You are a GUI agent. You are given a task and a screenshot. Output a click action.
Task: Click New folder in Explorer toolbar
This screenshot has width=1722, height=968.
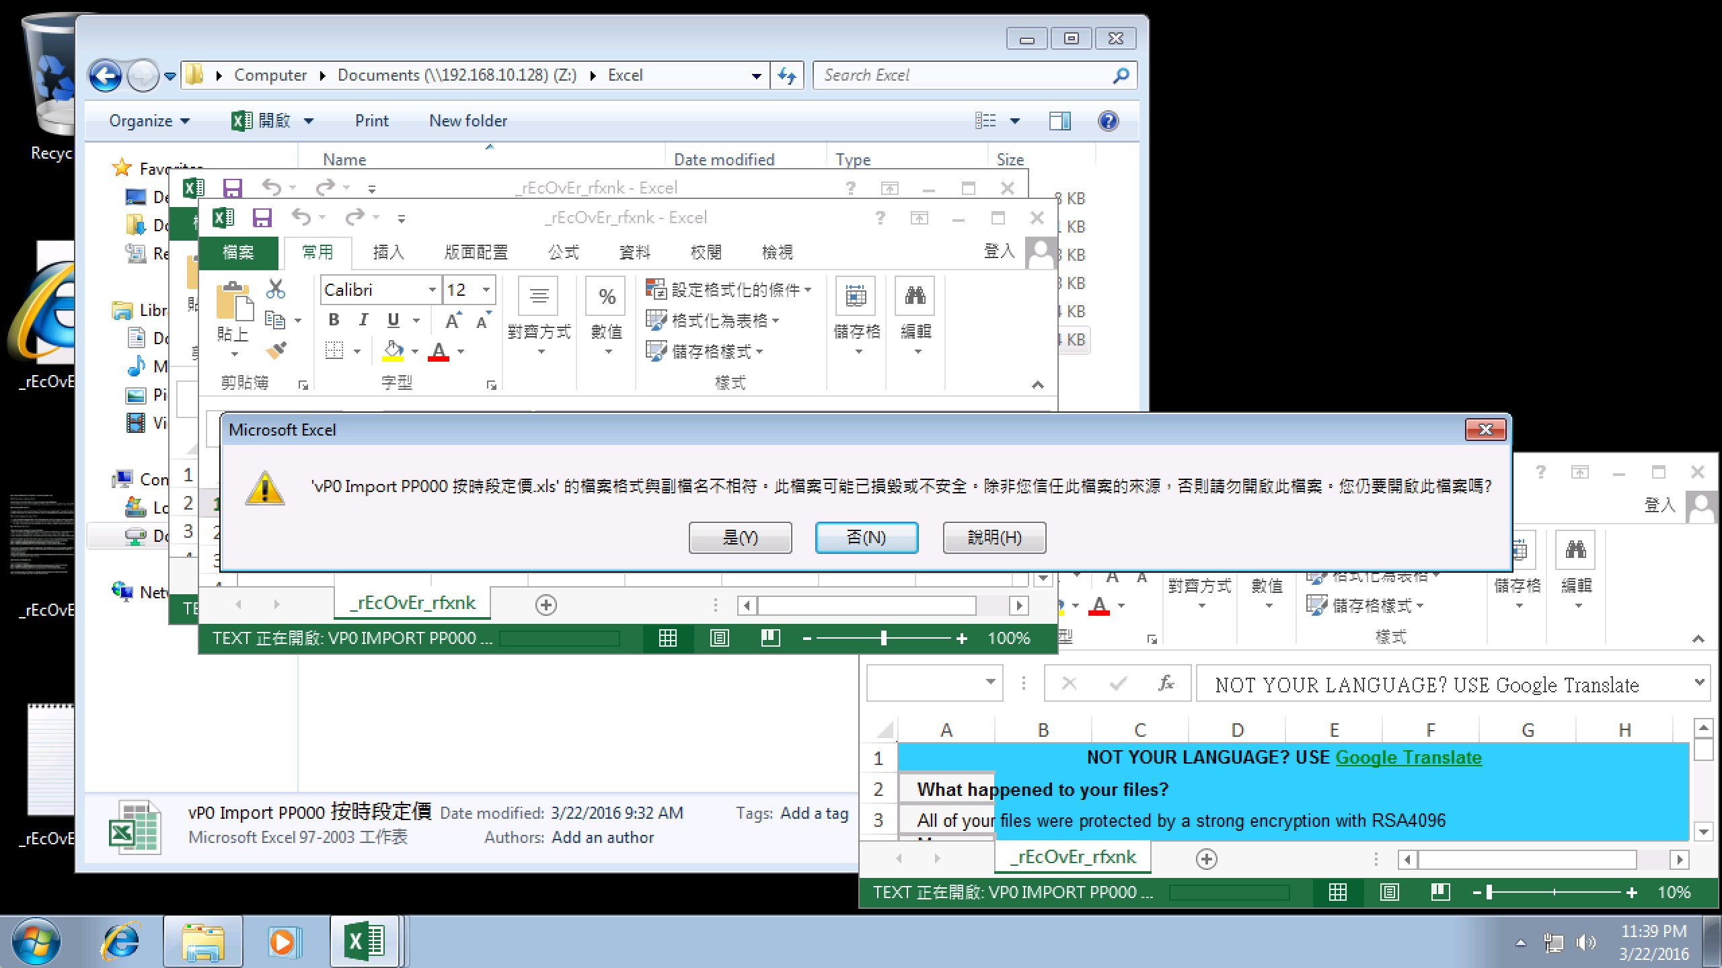click(468, 121)
